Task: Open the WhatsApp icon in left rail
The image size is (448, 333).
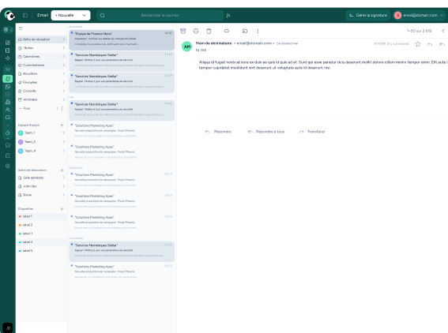Action: tap(8, 87)
